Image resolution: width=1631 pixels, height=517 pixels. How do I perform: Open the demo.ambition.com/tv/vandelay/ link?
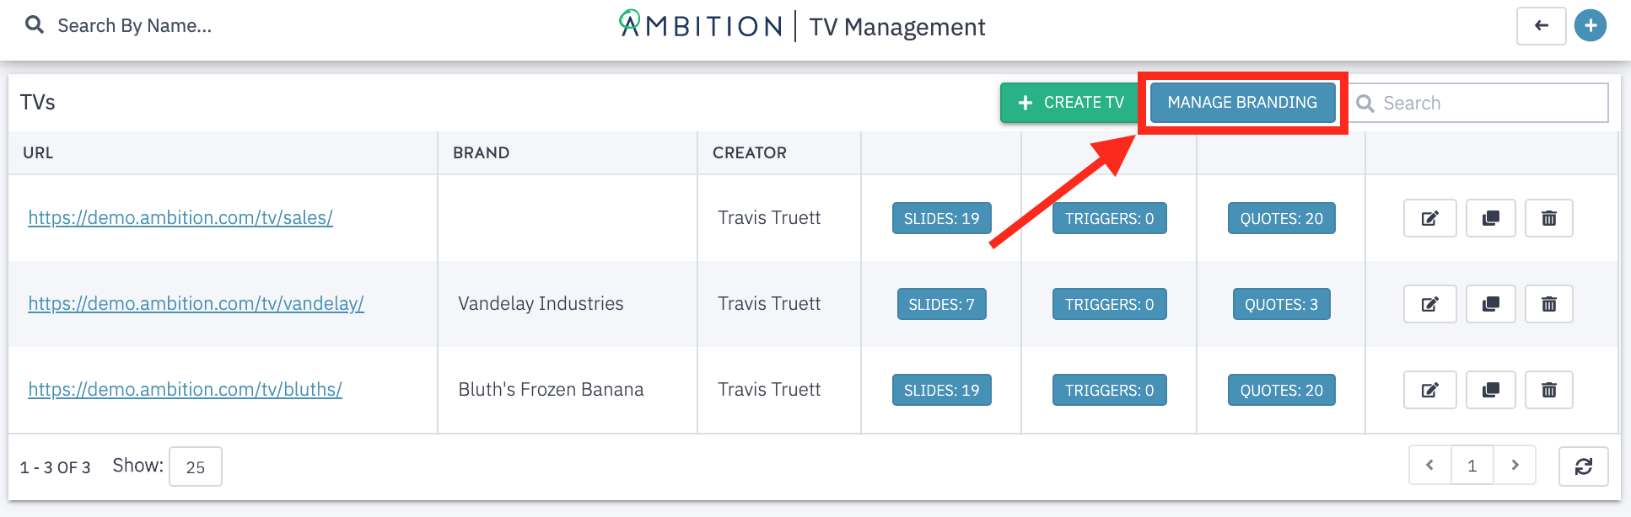[196, 303]
